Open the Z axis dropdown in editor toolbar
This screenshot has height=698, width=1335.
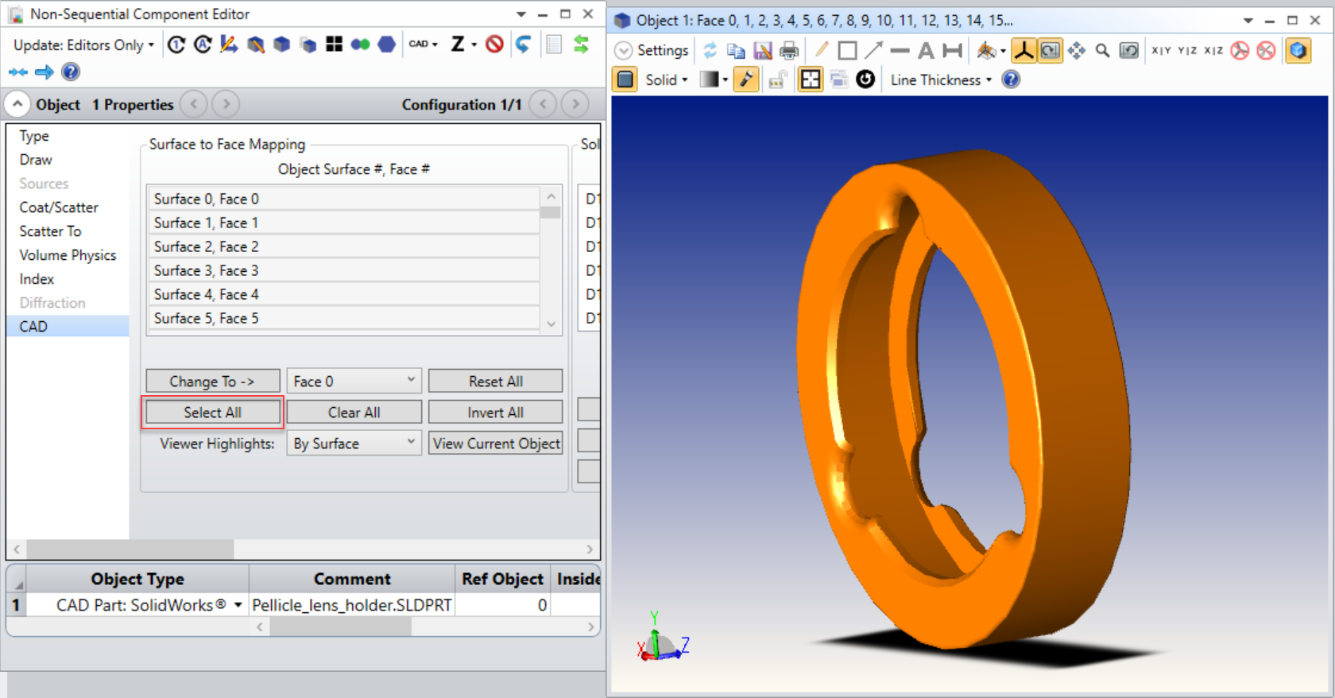click(463, 45)
